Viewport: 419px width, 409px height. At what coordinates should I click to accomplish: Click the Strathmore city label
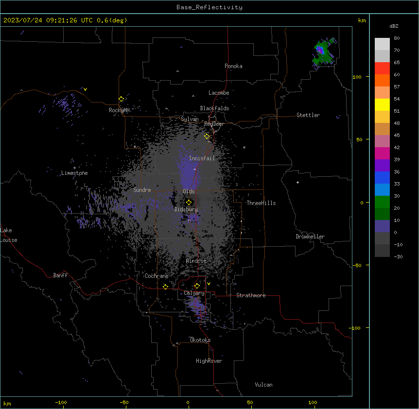click(251, 295)
